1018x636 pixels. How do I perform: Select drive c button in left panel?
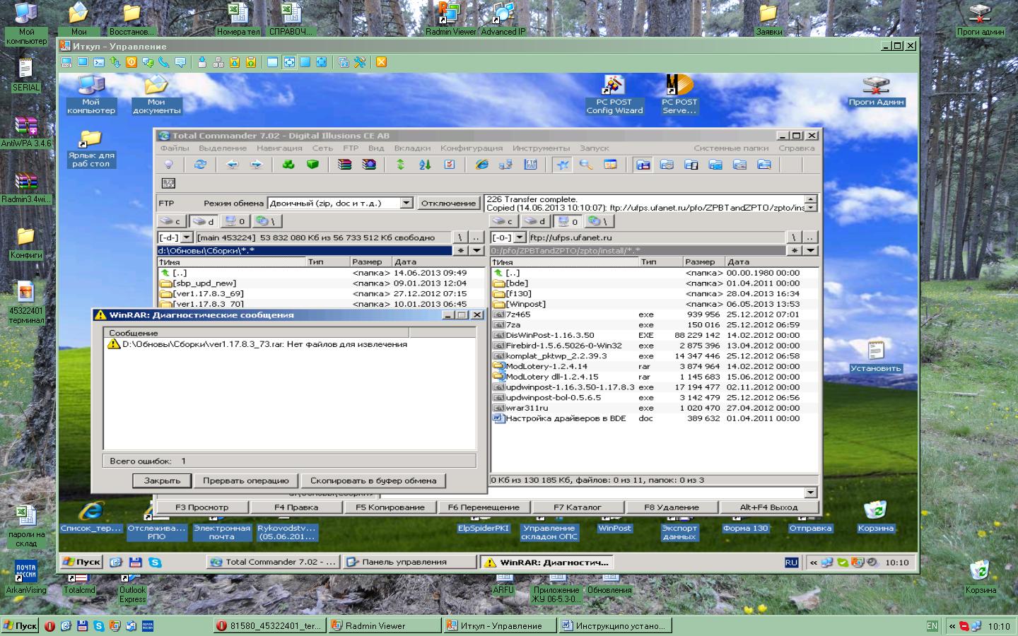tap(170, 221)
